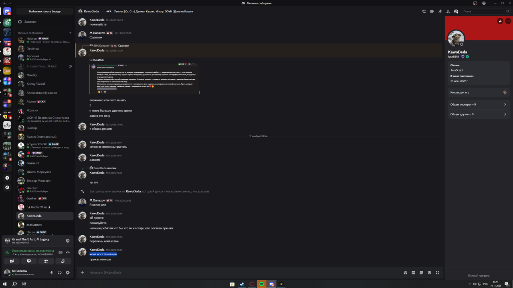Add a server with plus button
This screenshot has width=513, height=288.
[x=7, y=178]
